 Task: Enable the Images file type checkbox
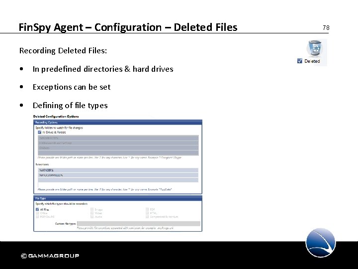92,209
